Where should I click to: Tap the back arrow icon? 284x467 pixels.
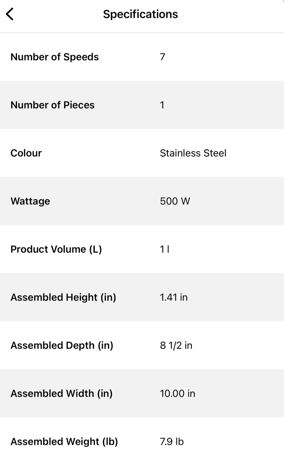tap(10, 14)
